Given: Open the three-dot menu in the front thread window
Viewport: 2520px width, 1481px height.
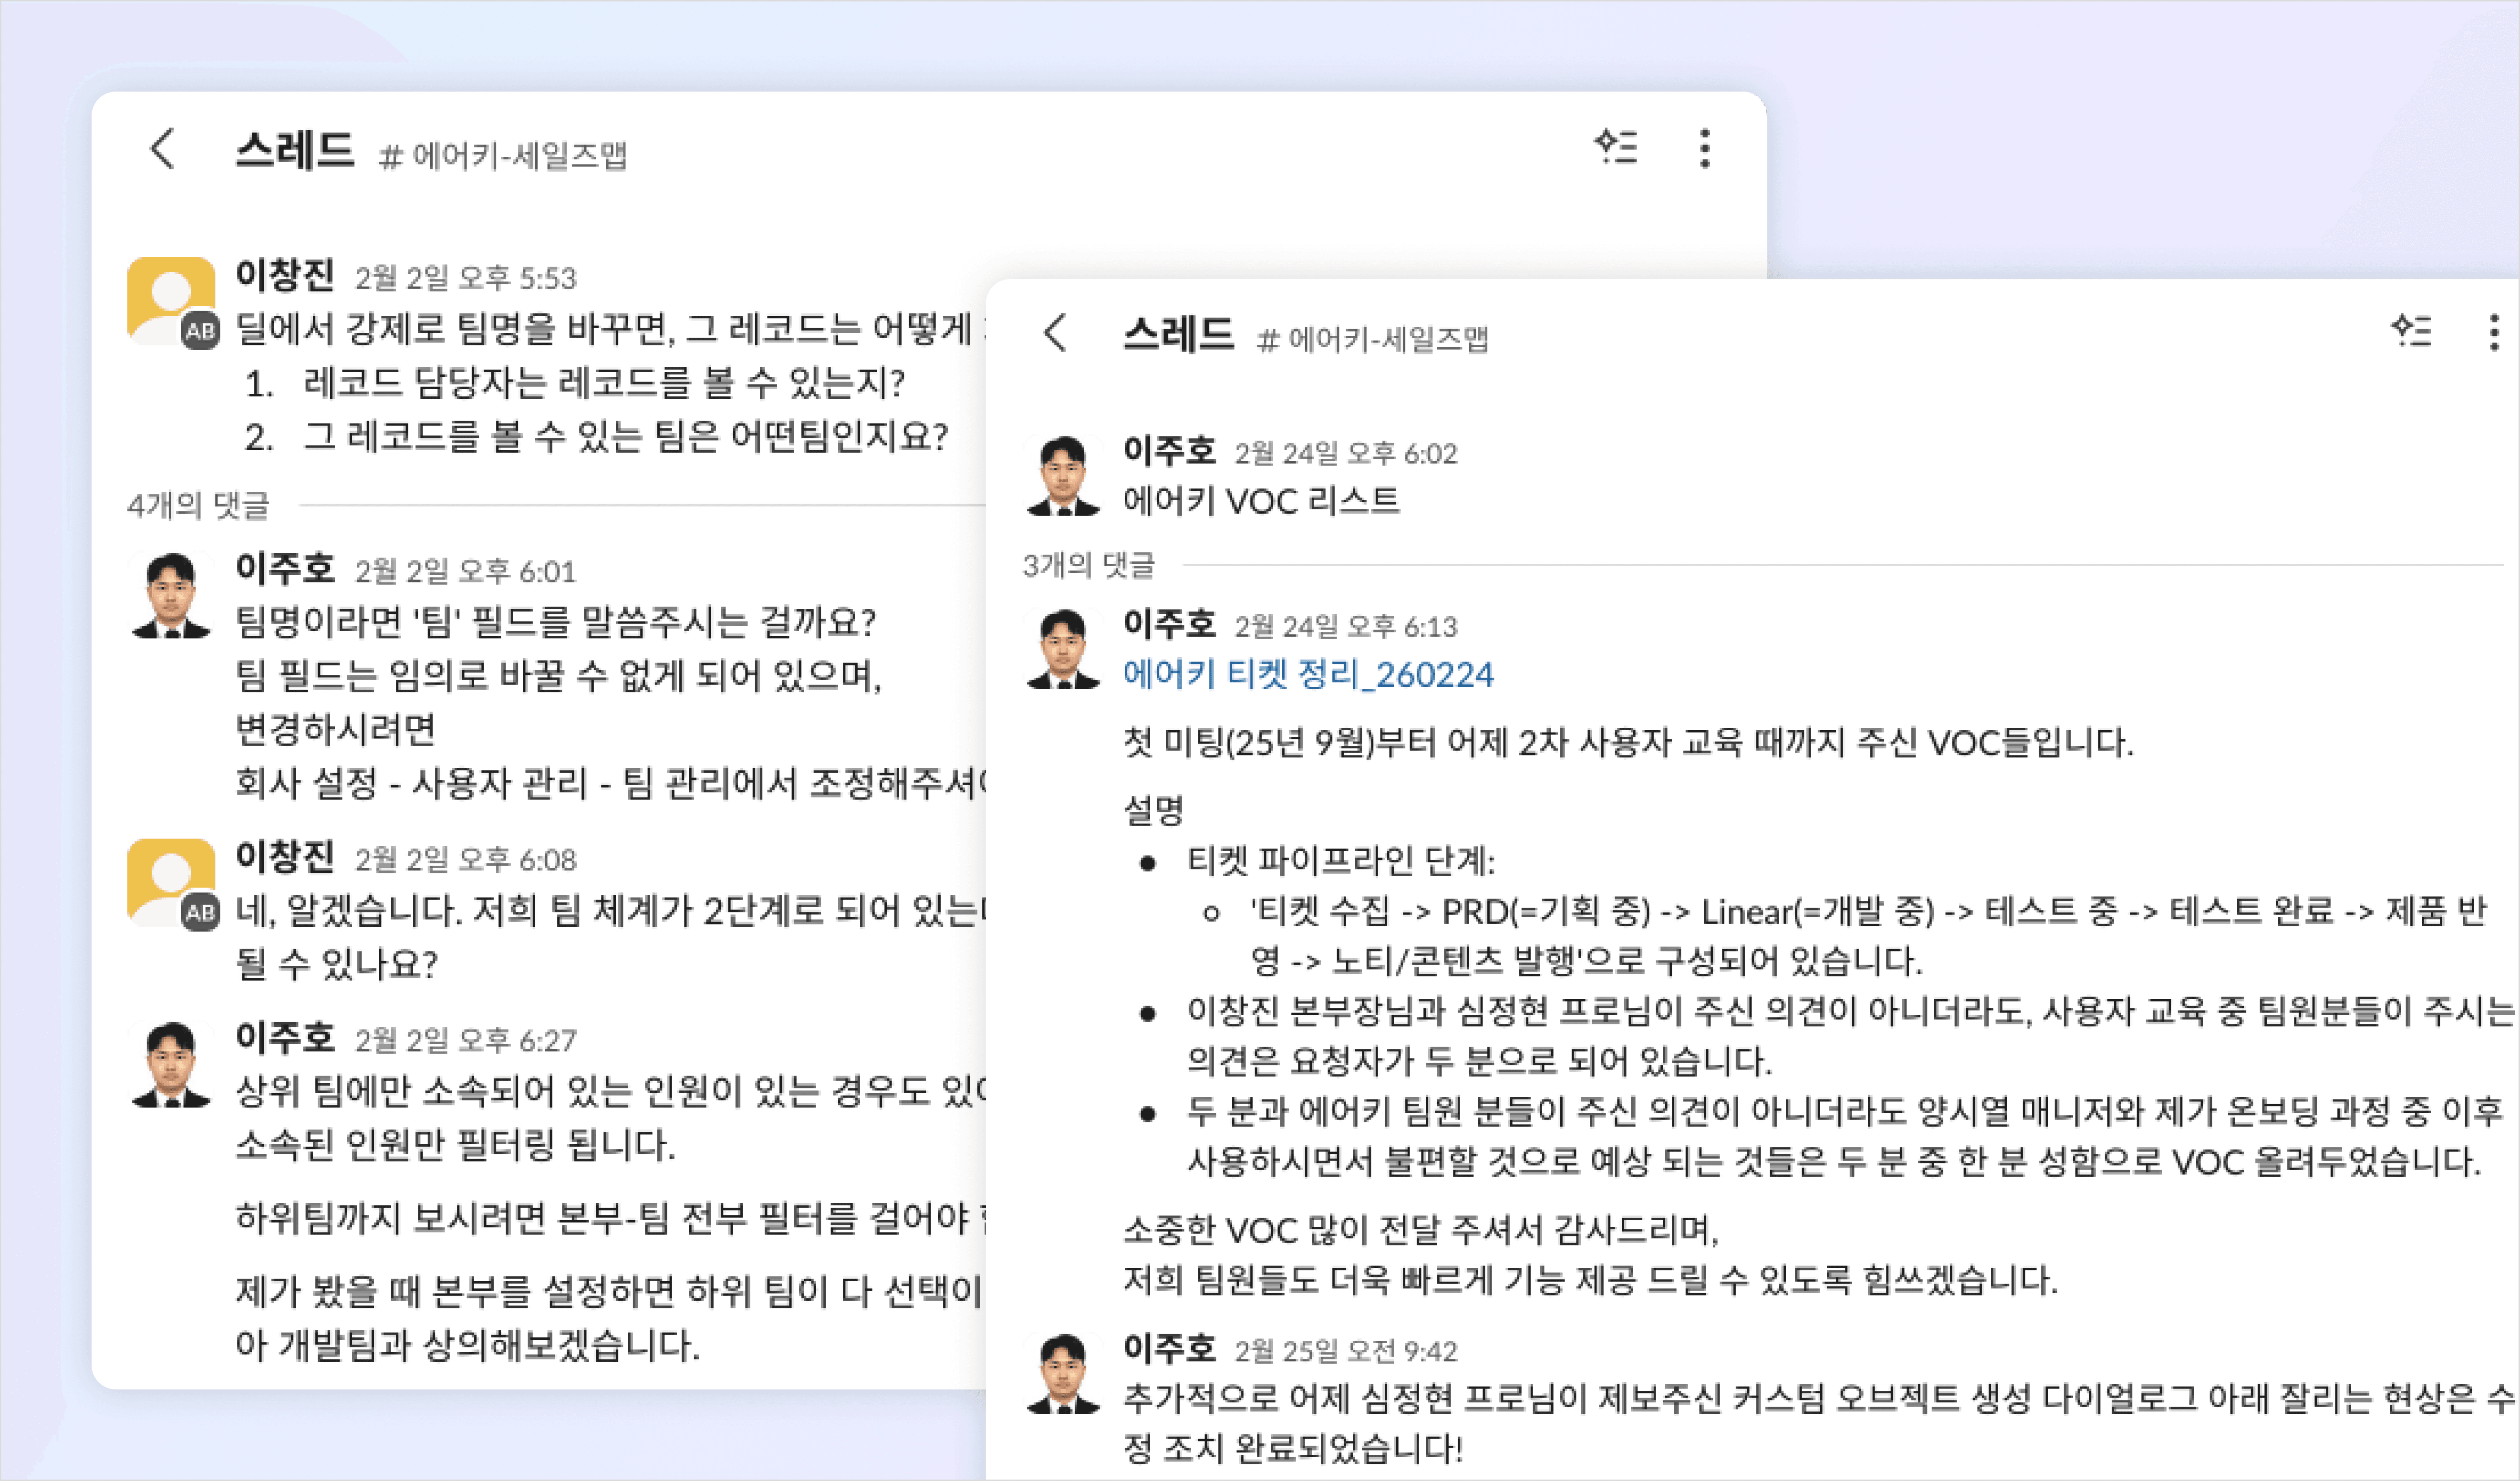Looking at the screenshot, I should (x=1706, y=148).
